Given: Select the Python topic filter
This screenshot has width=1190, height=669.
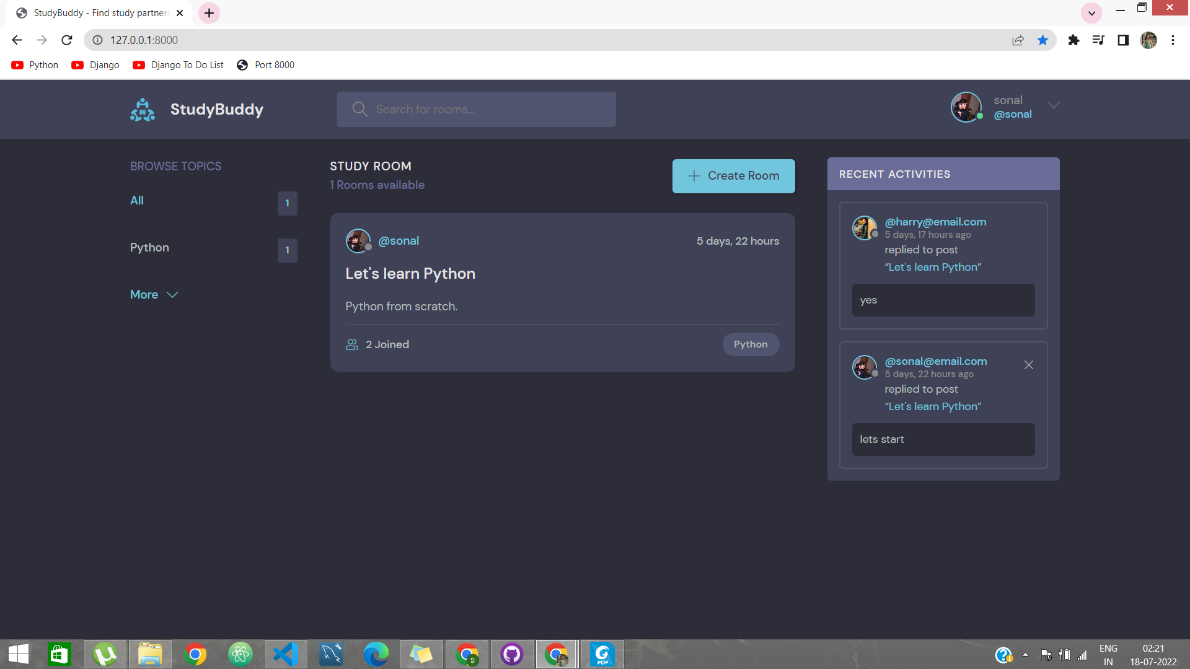Looking at the screenshot, I should [x=149, y=248].
